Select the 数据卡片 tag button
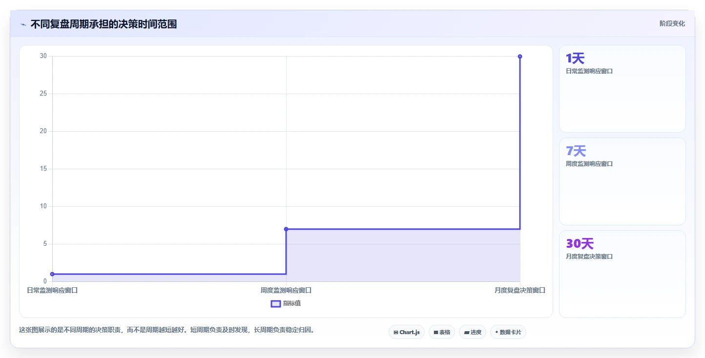Image resolution: width=705 pixels, height=358 pixels. click(508, 332)
